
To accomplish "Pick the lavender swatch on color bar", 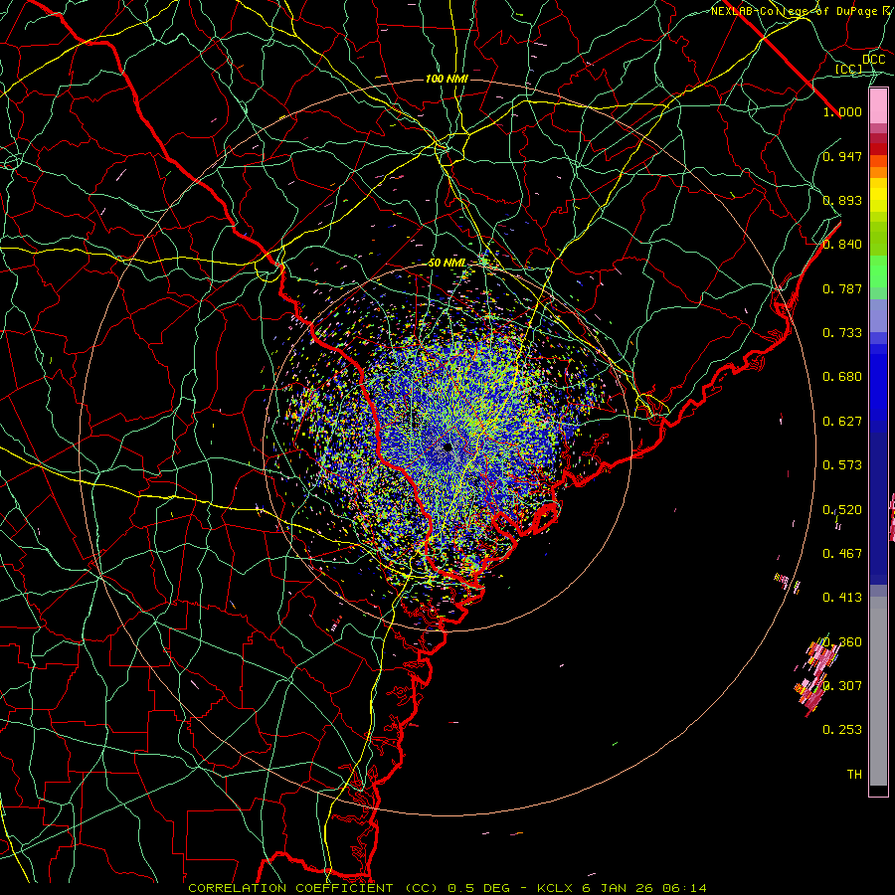I will (878, 315).
